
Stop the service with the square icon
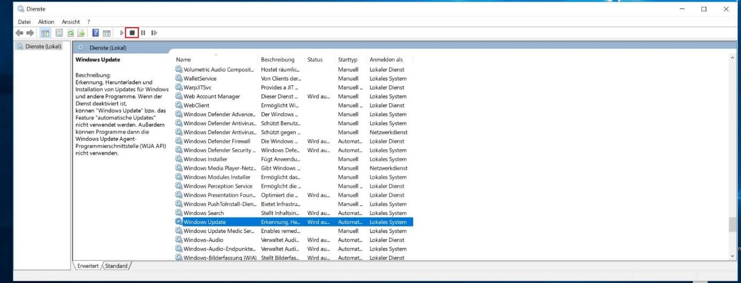[132, 33]
